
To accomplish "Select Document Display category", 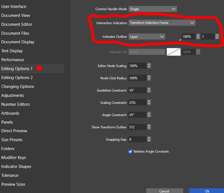I will 18,42.
